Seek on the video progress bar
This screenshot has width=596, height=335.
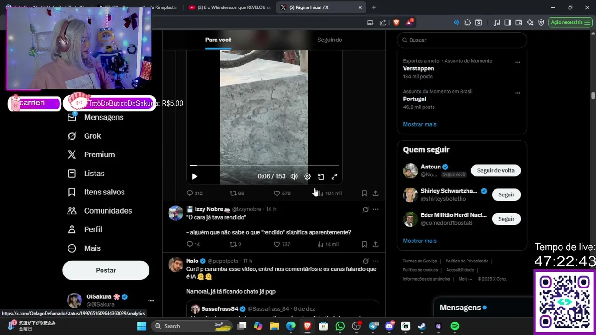pos(264,165)
